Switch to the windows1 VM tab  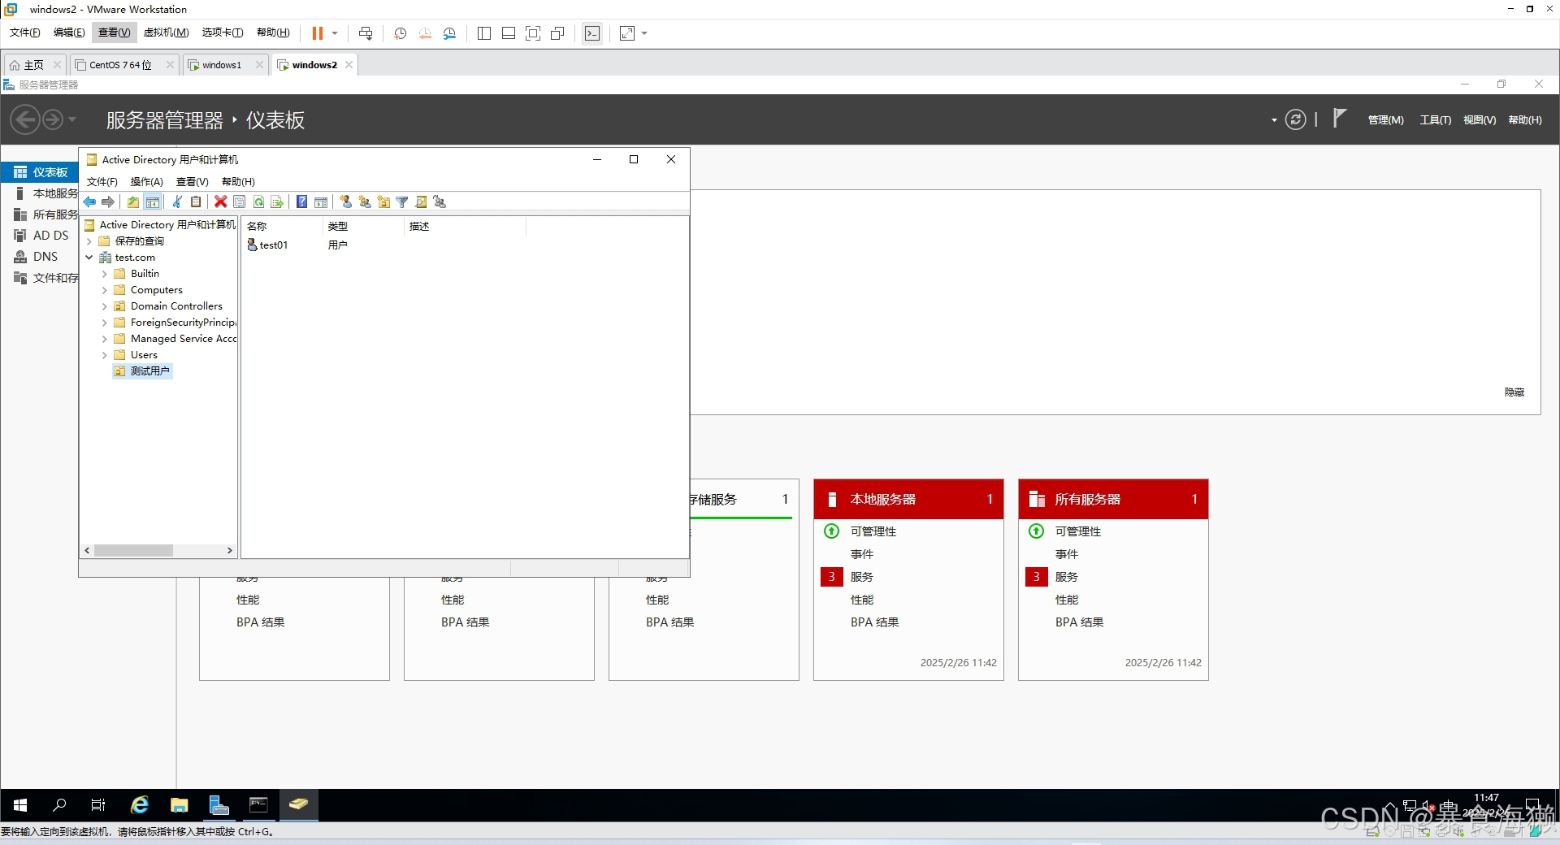tap(222, 65)
